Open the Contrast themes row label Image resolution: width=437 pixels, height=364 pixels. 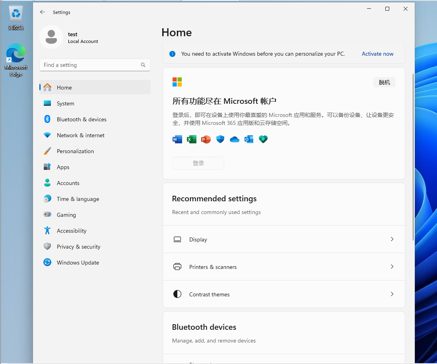coord(209,294)
